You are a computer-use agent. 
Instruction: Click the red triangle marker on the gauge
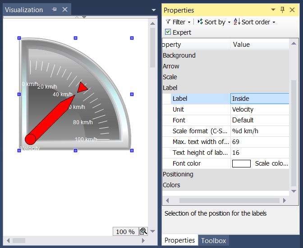coord(82,87)
